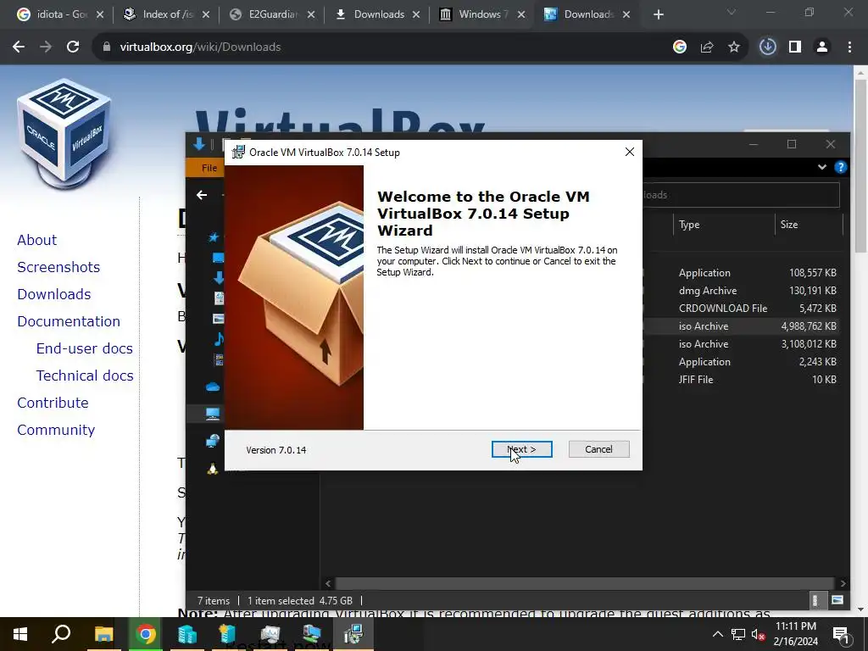Image resolution: width=868 pixels, height=651 pixels.
Task: Open Documents icon in Explorer sidebar
Action: click(x=219, y=298)
